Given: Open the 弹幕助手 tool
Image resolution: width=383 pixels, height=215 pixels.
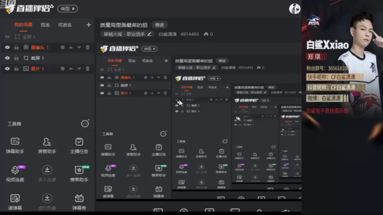Looking at the screenshot, I should click(x=15, y=146).
